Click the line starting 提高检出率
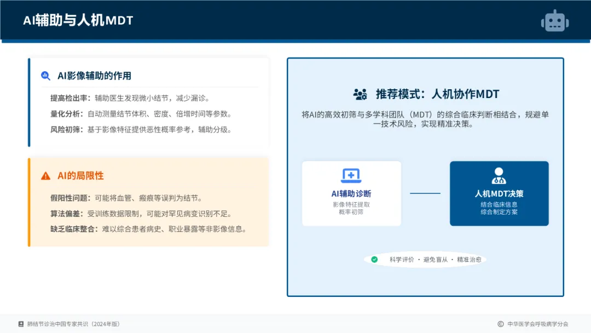The height and width of the screenshot is (333, 591). 130,98
